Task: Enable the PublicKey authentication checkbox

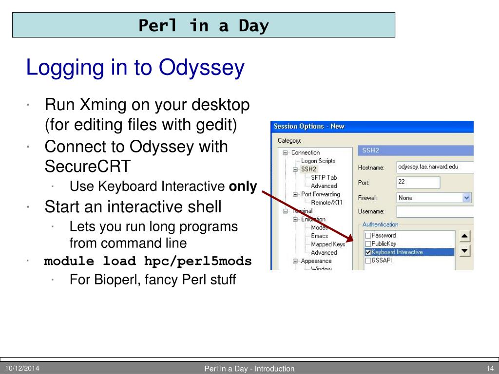Action: pyautogui.click(x=368, y=244)
